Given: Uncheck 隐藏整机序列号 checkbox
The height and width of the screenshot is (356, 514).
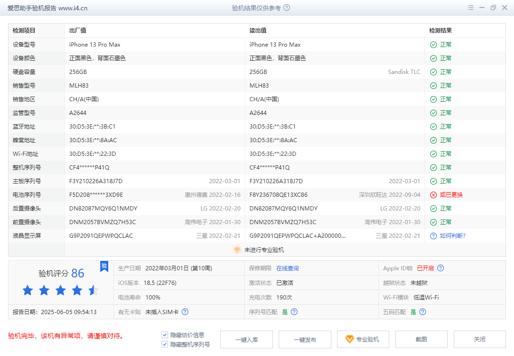Looking at the screenshot, I should point(165,344).
